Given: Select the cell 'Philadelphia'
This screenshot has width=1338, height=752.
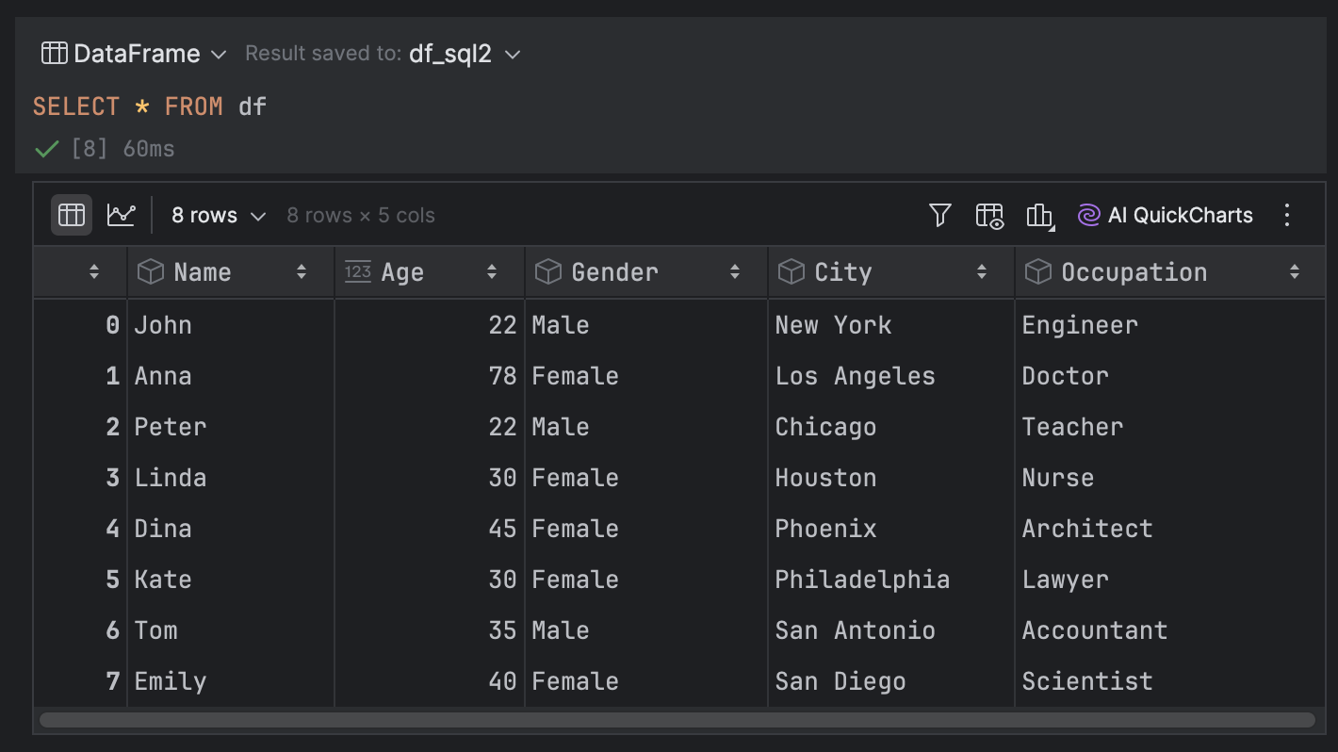Looking at the screenshot, I should (x=891, y=580).
